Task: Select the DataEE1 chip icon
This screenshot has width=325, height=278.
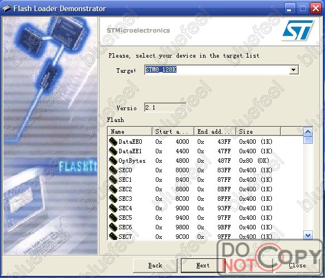Action: [x=113, y=151]
